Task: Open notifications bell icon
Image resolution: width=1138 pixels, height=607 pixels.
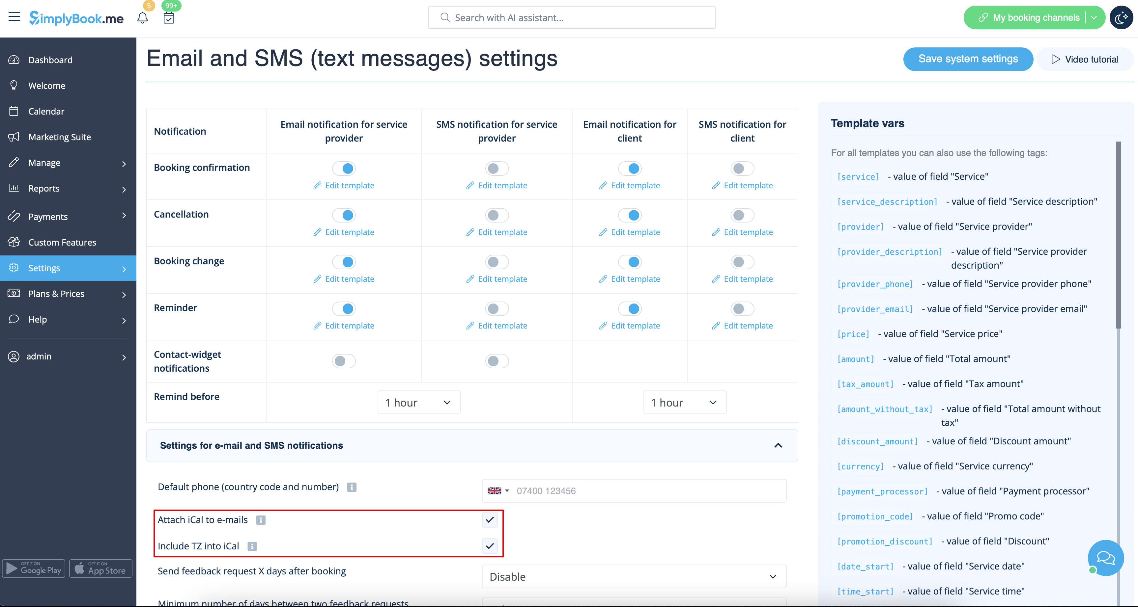Action: click(142, 18)
